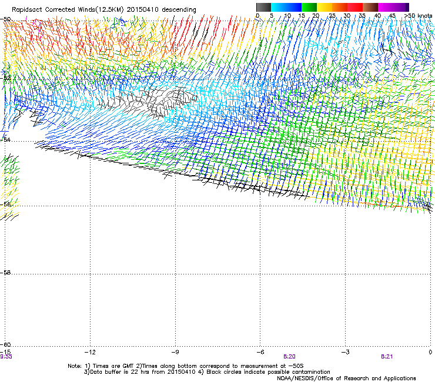The image size is (435, 382).
Task: Click the purple '8:20' swath time label
Action: pyautogui.click(x=289, y=357)
